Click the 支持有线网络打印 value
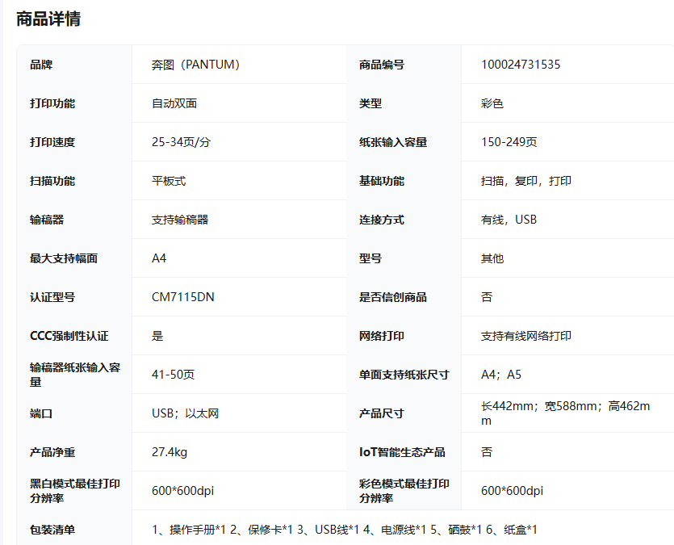 526,335
